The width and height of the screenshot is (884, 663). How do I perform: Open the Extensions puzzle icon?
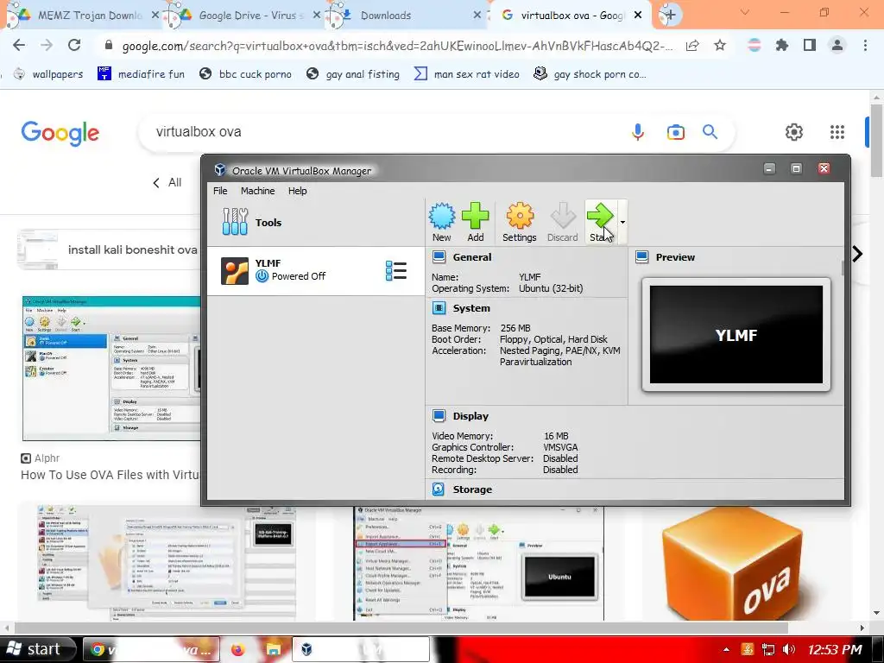(x=781, y=46)
